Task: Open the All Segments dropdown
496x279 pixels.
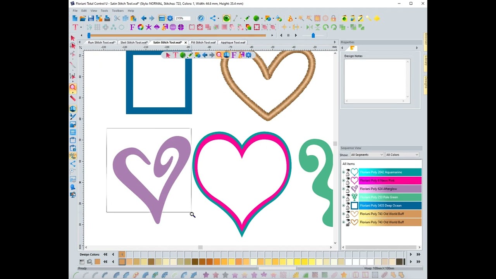Action: (367, 155)
